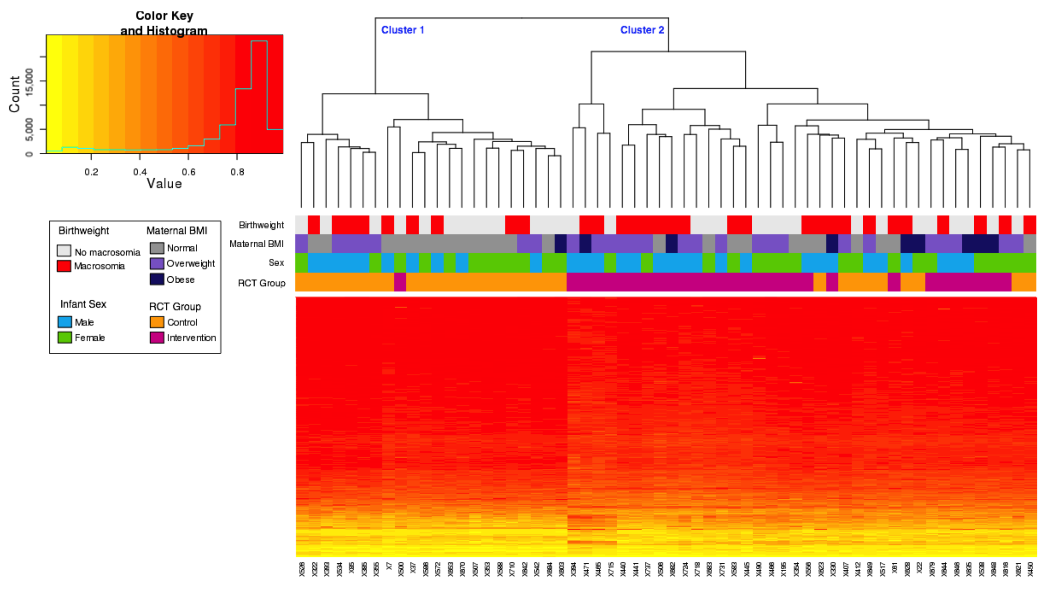This screenshot has width=1050, height=590.
Task: Click the Macrosomia red legend swatch
Action: 64,266
